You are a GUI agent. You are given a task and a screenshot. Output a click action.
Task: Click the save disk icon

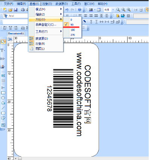click(15, 10)
